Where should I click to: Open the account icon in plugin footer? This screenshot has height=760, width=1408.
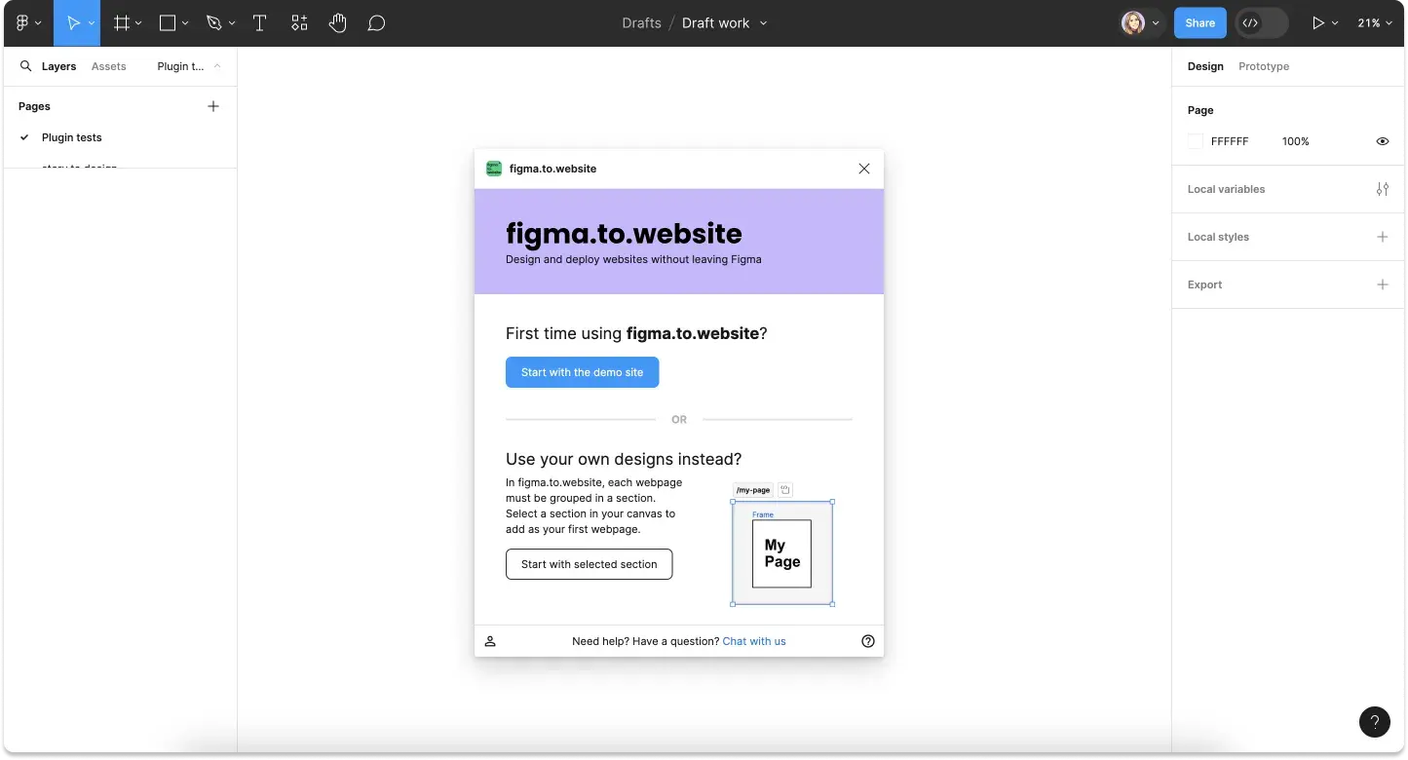point(490,641)
